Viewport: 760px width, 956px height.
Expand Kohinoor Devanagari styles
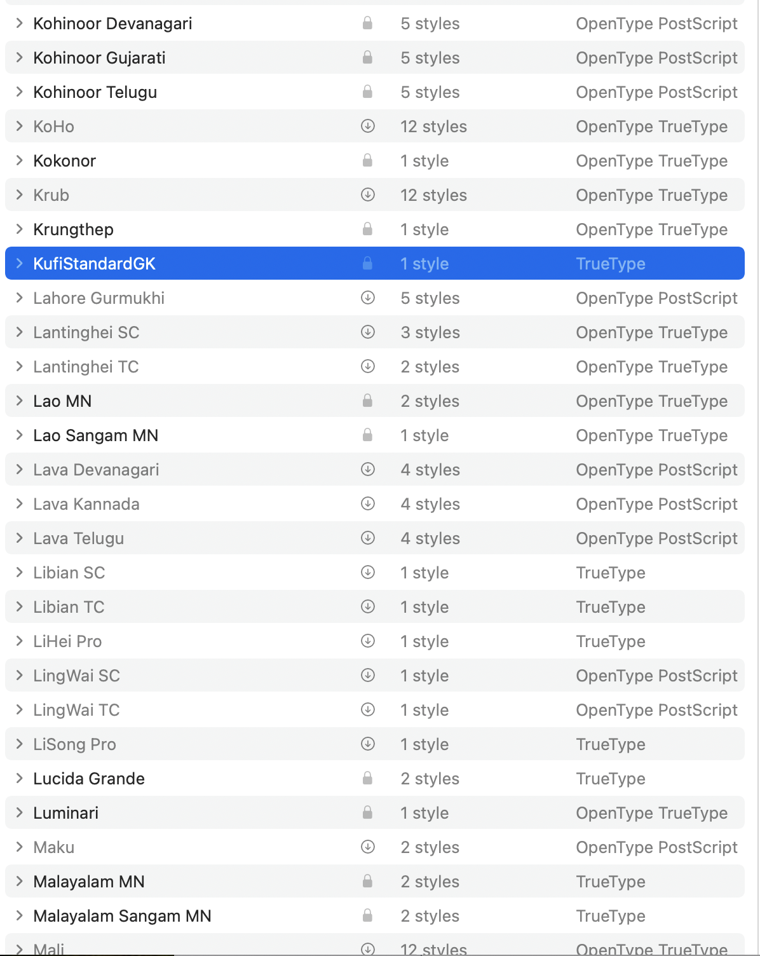pyautogui.click(x=20, y=23)
